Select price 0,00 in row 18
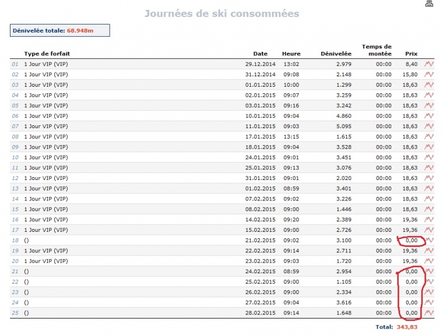The width and height of the screenshot is (443, 335). (412, 241)
